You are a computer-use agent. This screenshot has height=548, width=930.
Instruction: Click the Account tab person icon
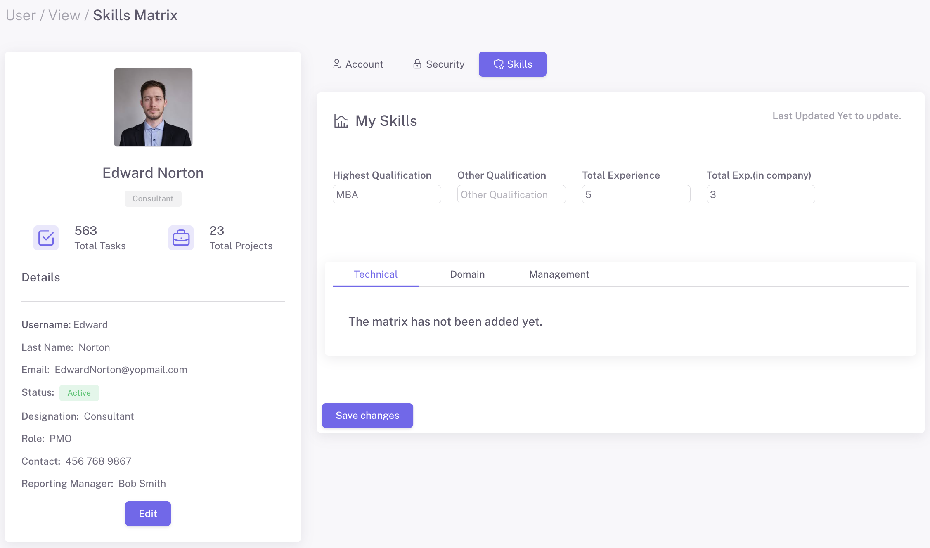337,64
